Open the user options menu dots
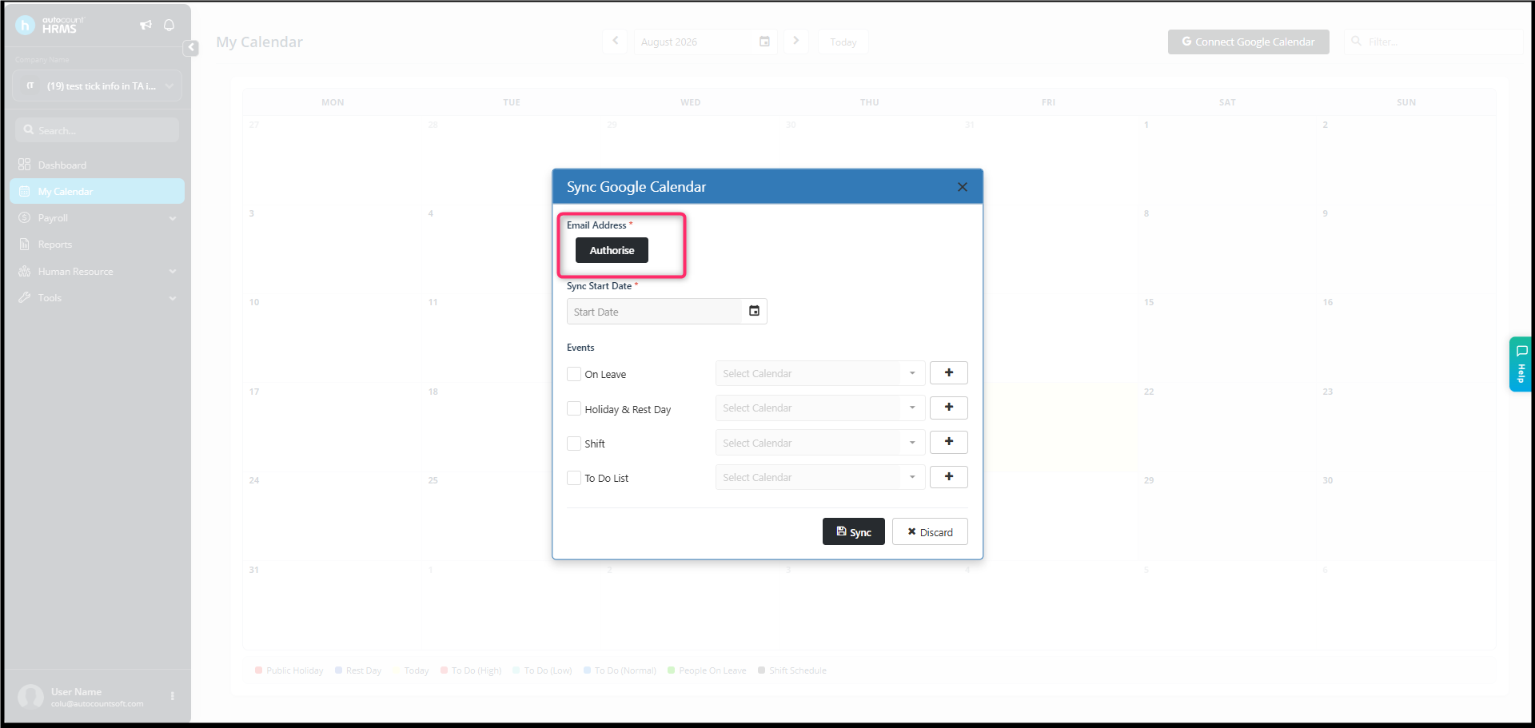This screenshot has width=1535, height=728. tap(172, 696)
